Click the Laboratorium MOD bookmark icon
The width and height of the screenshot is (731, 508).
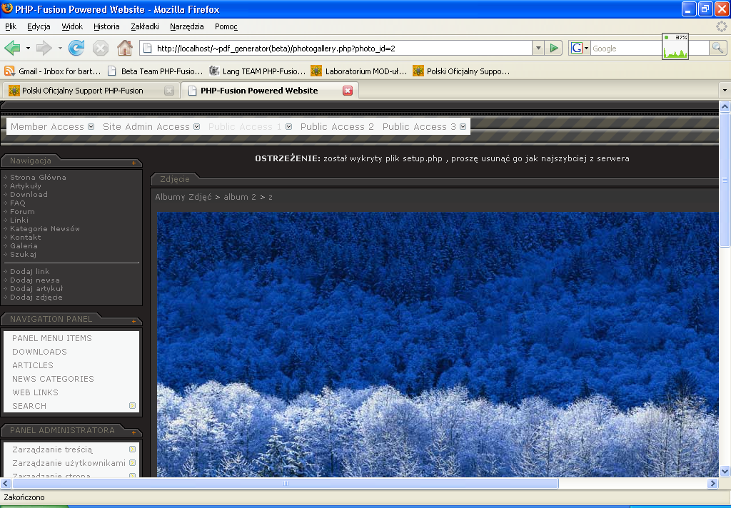316,71
